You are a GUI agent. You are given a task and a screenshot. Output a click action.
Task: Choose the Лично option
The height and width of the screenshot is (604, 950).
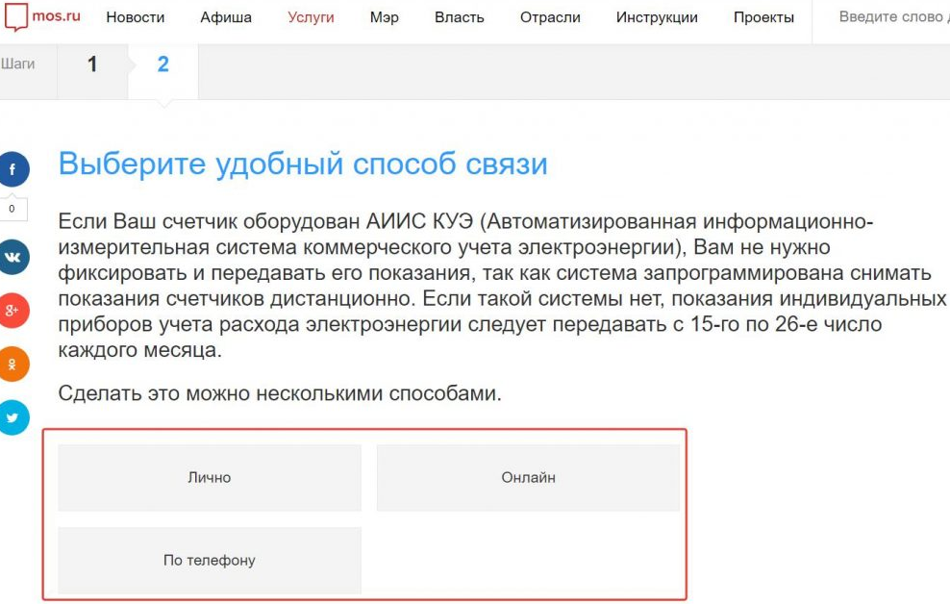(210, 477)
